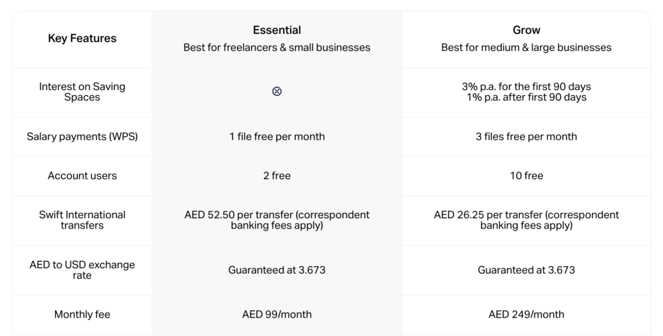The image size is (663, 336).
Task: Click the '1 file free per month' cell
Action: [x=277, y=137]
